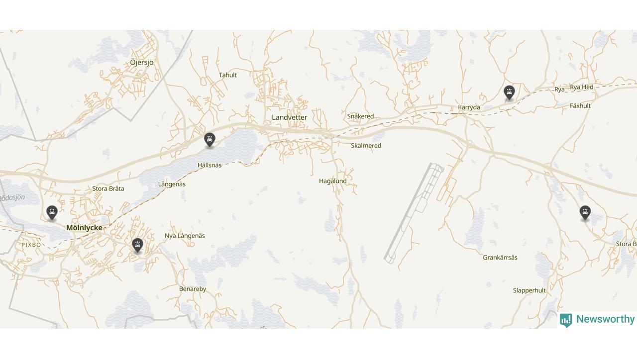Open the car marker west of Mölnlycke
The width and height of the screenshot is (637, 358).
point(52,213)
